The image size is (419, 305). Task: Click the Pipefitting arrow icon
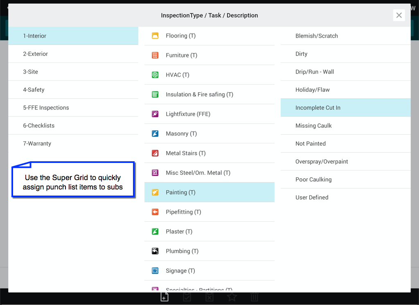[x=155, y=212]
